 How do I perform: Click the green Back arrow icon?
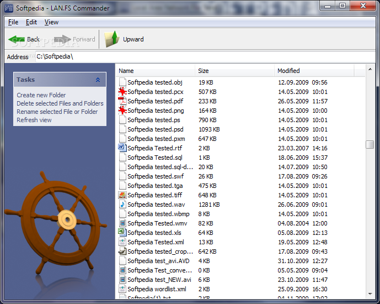point(16,39)
